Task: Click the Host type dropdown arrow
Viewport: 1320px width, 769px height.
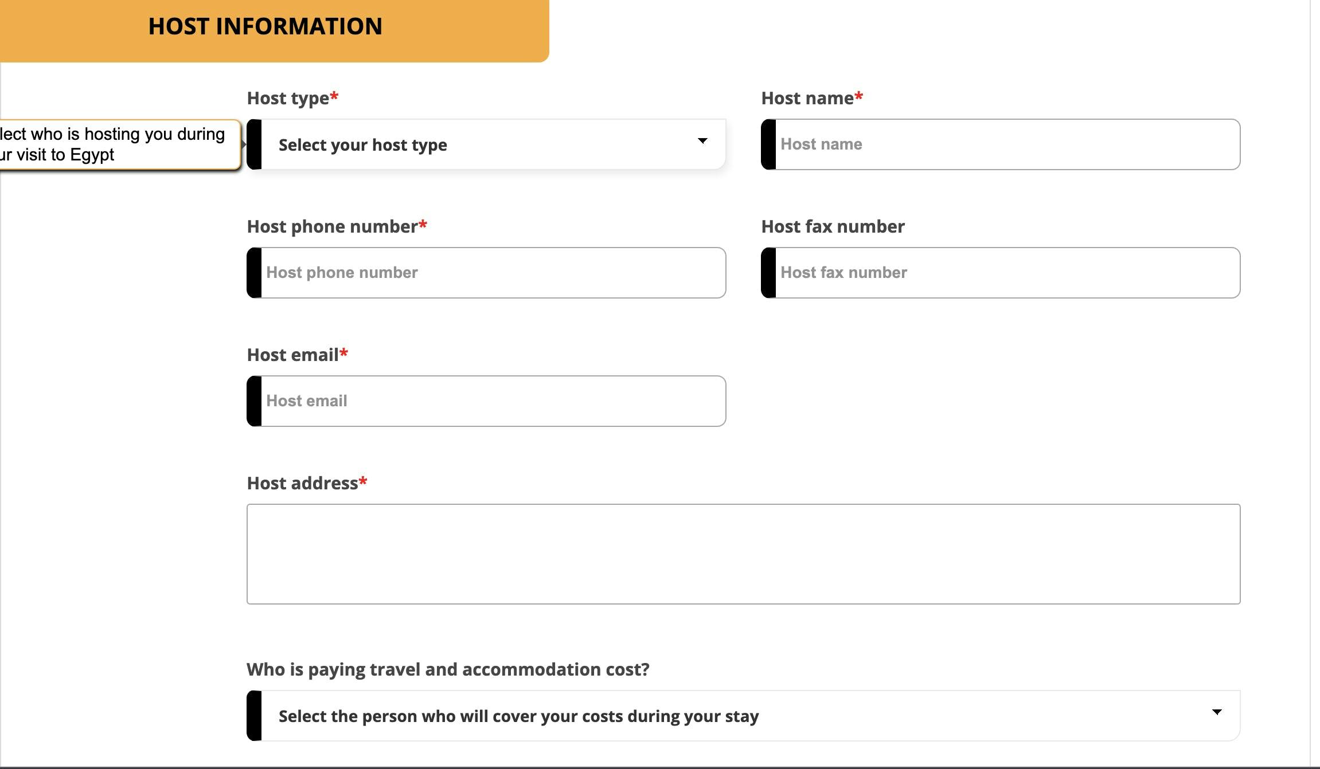Action: pos(702,141)
